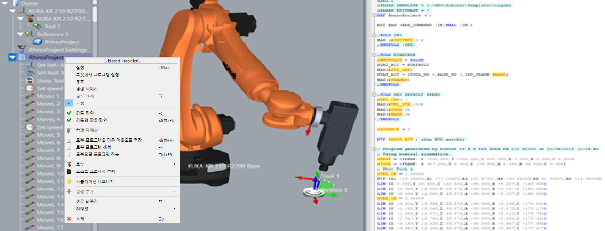This screenshot has width=605, height=231.
Task: Click the Dome station icon in tree
Action: 15,3
